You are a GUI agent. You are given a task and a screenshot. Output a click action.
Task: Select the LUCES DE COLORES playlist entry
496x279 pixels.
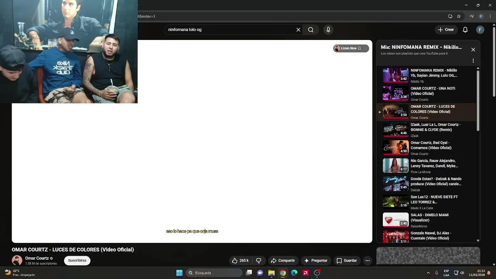426,112
